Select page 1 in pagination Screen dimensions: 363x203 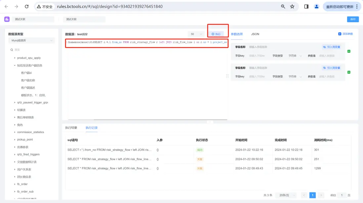pyautogui.click(x=312, y=195)
